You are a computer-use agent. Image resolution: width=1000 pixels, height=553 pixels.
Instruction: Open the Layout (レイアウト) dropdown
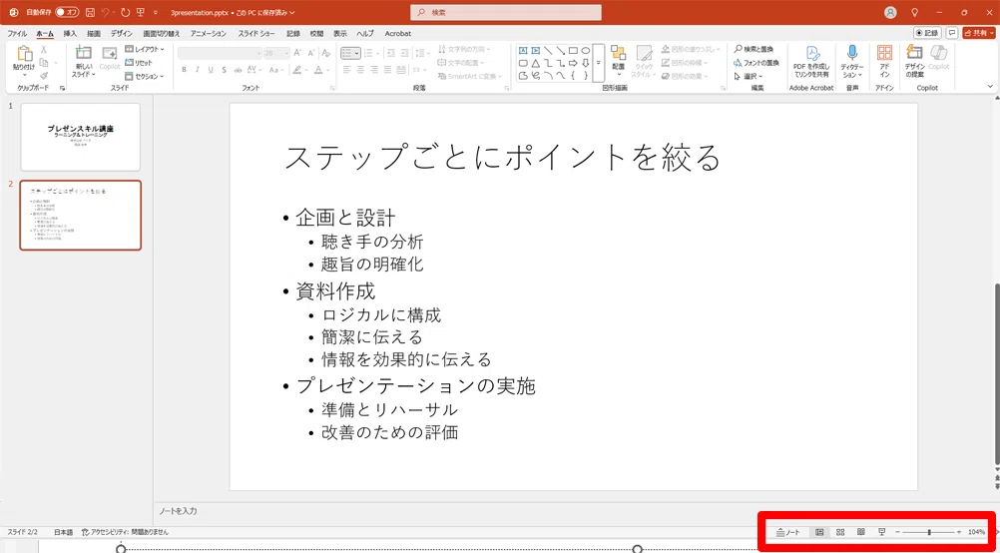tap(144, 49)
